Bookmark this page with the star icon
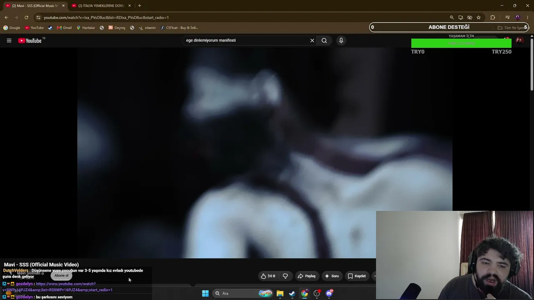The image size is (534, 300). click(479, 17)
